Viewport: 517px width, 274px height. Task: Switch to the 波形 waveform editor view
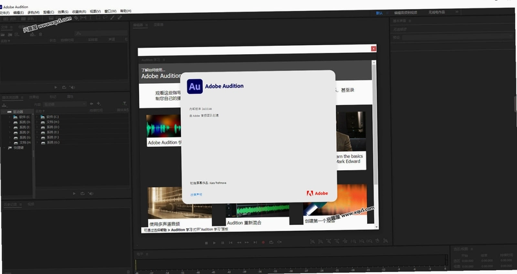9,19
